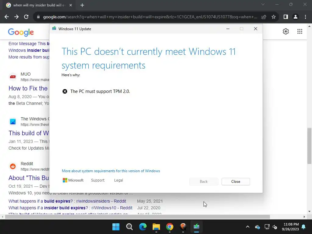Viewport: 312px width, 234px height.
Task: Click the MUO site favicon
Action: 13,77
